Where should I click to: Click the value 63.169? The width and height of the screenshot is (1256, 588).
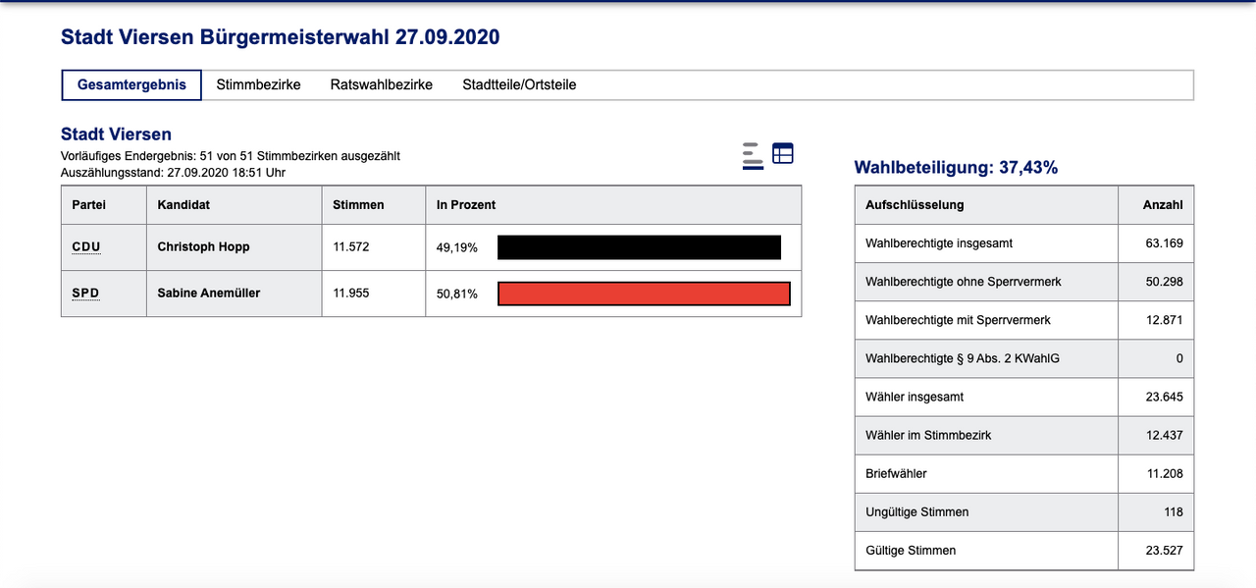coord(1164,242)
